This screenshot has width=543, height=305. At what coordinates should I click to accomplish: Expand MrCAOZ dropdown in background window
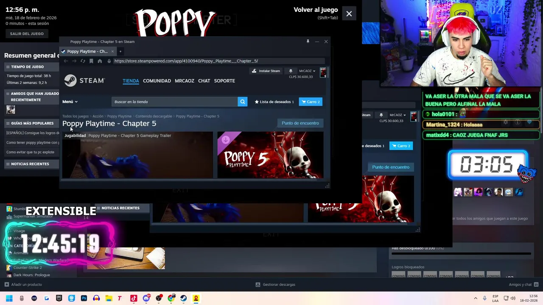397,115
